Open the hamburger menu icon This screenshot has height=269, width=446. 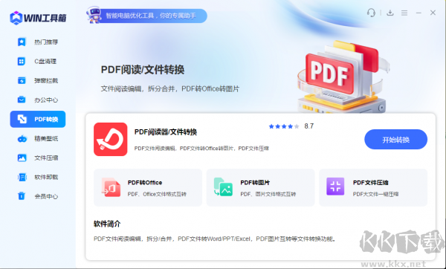click(x=404, y=13)
